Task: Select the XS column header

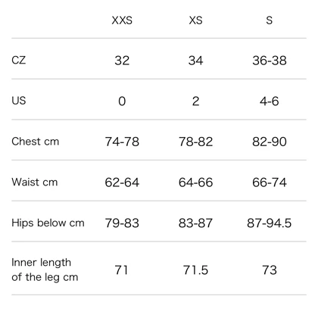Action: [195, 20]
